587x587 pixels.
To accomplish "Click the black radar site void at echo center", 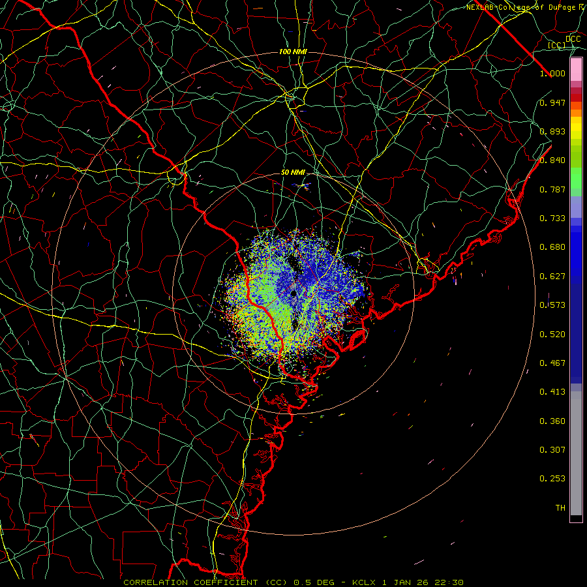I will [x=294, y=293].
